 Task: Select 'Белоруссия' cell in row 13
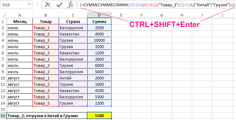(73, 97)
